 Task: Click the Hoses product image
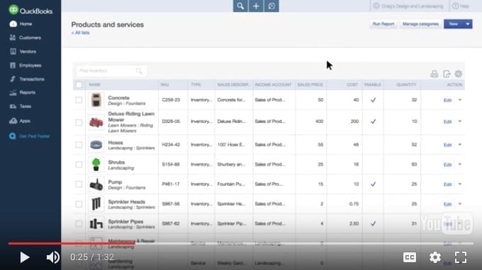pyautogui.click(x=96, y=145)
